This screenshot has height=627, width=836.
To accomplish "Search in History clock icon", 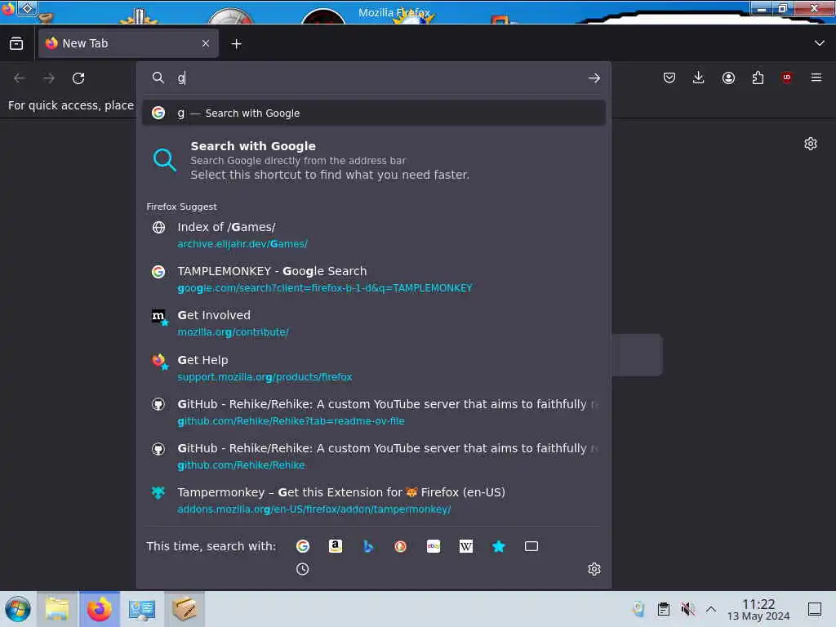I will coord(302,569).
